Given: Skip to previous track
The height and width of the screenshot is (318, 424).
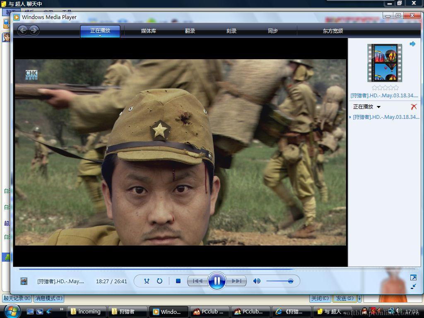Looking at the screenshot, I should pyautogui.click(x=198, y=281).
